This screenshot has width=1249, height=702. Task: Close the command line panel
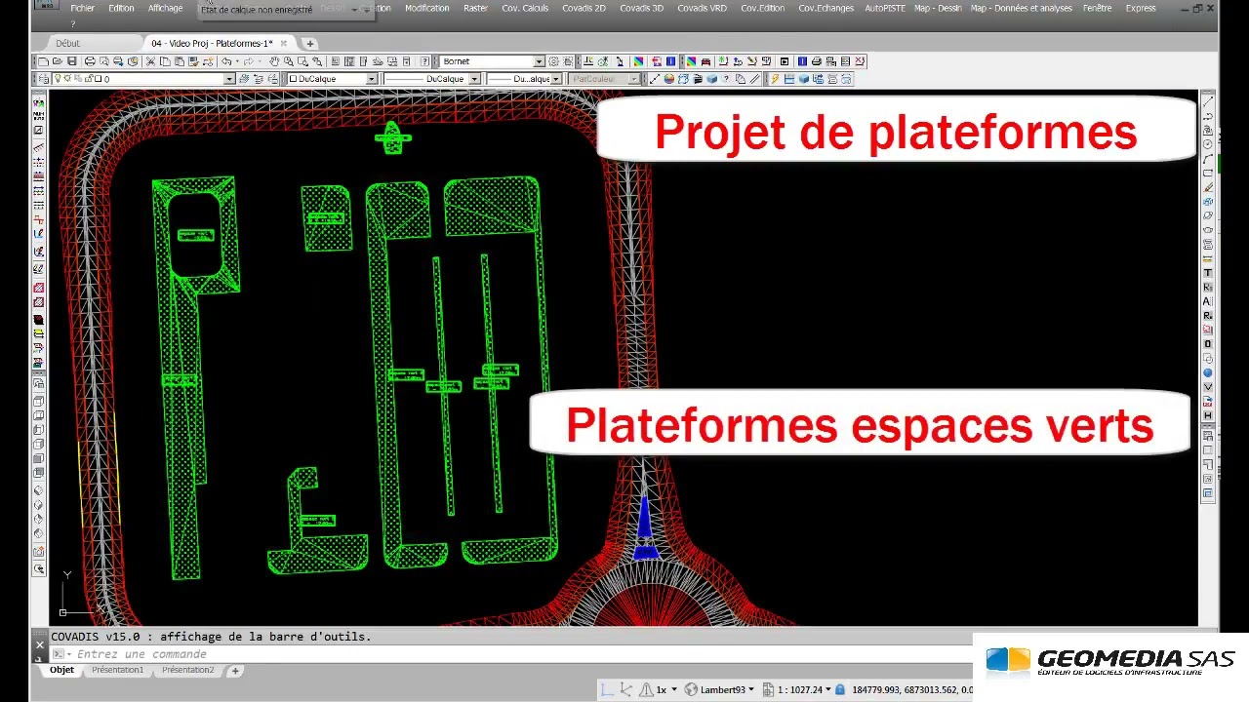pyautogui.click(x=40, y=644)
